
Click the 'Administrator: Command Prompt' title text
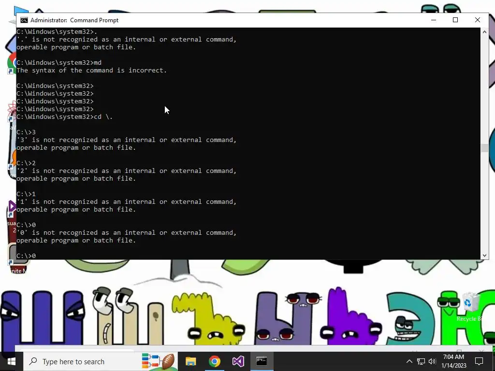pyautogui.click(x=74, y=20)
